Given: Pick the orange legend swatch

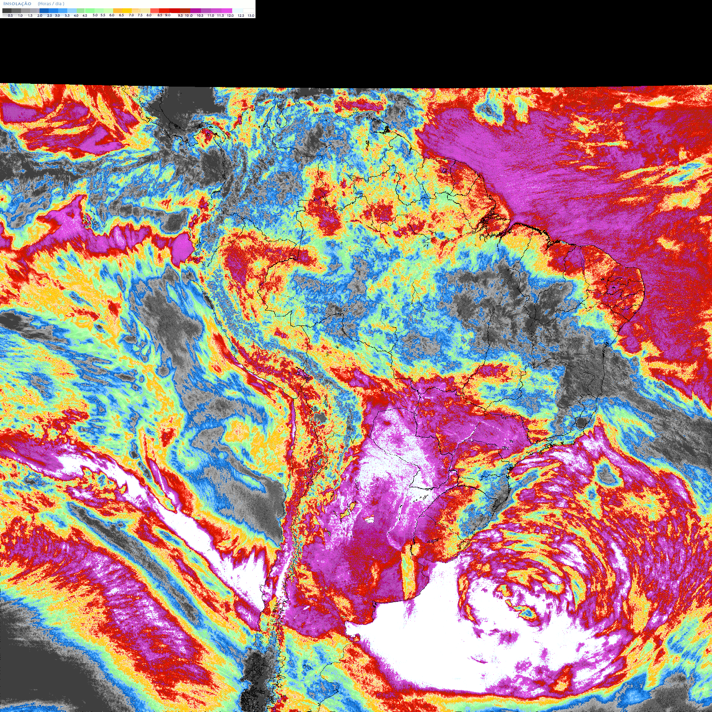Looking at the screenshot, I should 117,11.
